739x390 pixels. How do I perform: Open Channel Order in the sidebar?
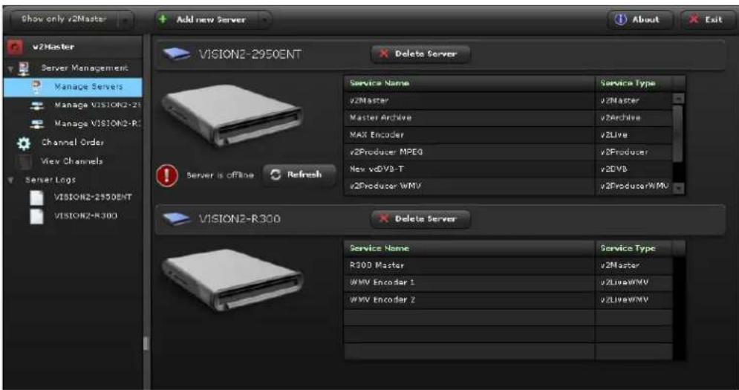73,143
